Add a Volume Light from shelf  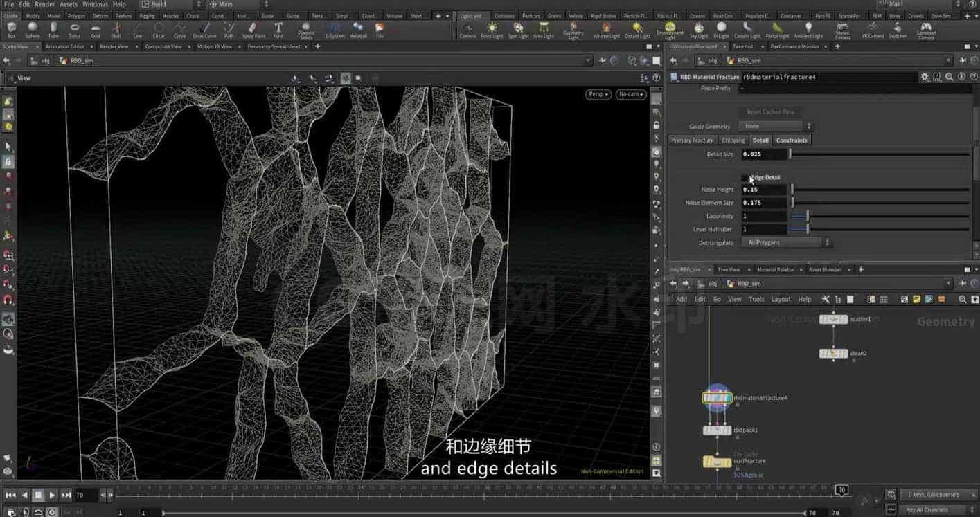click(x=606, y=30)
